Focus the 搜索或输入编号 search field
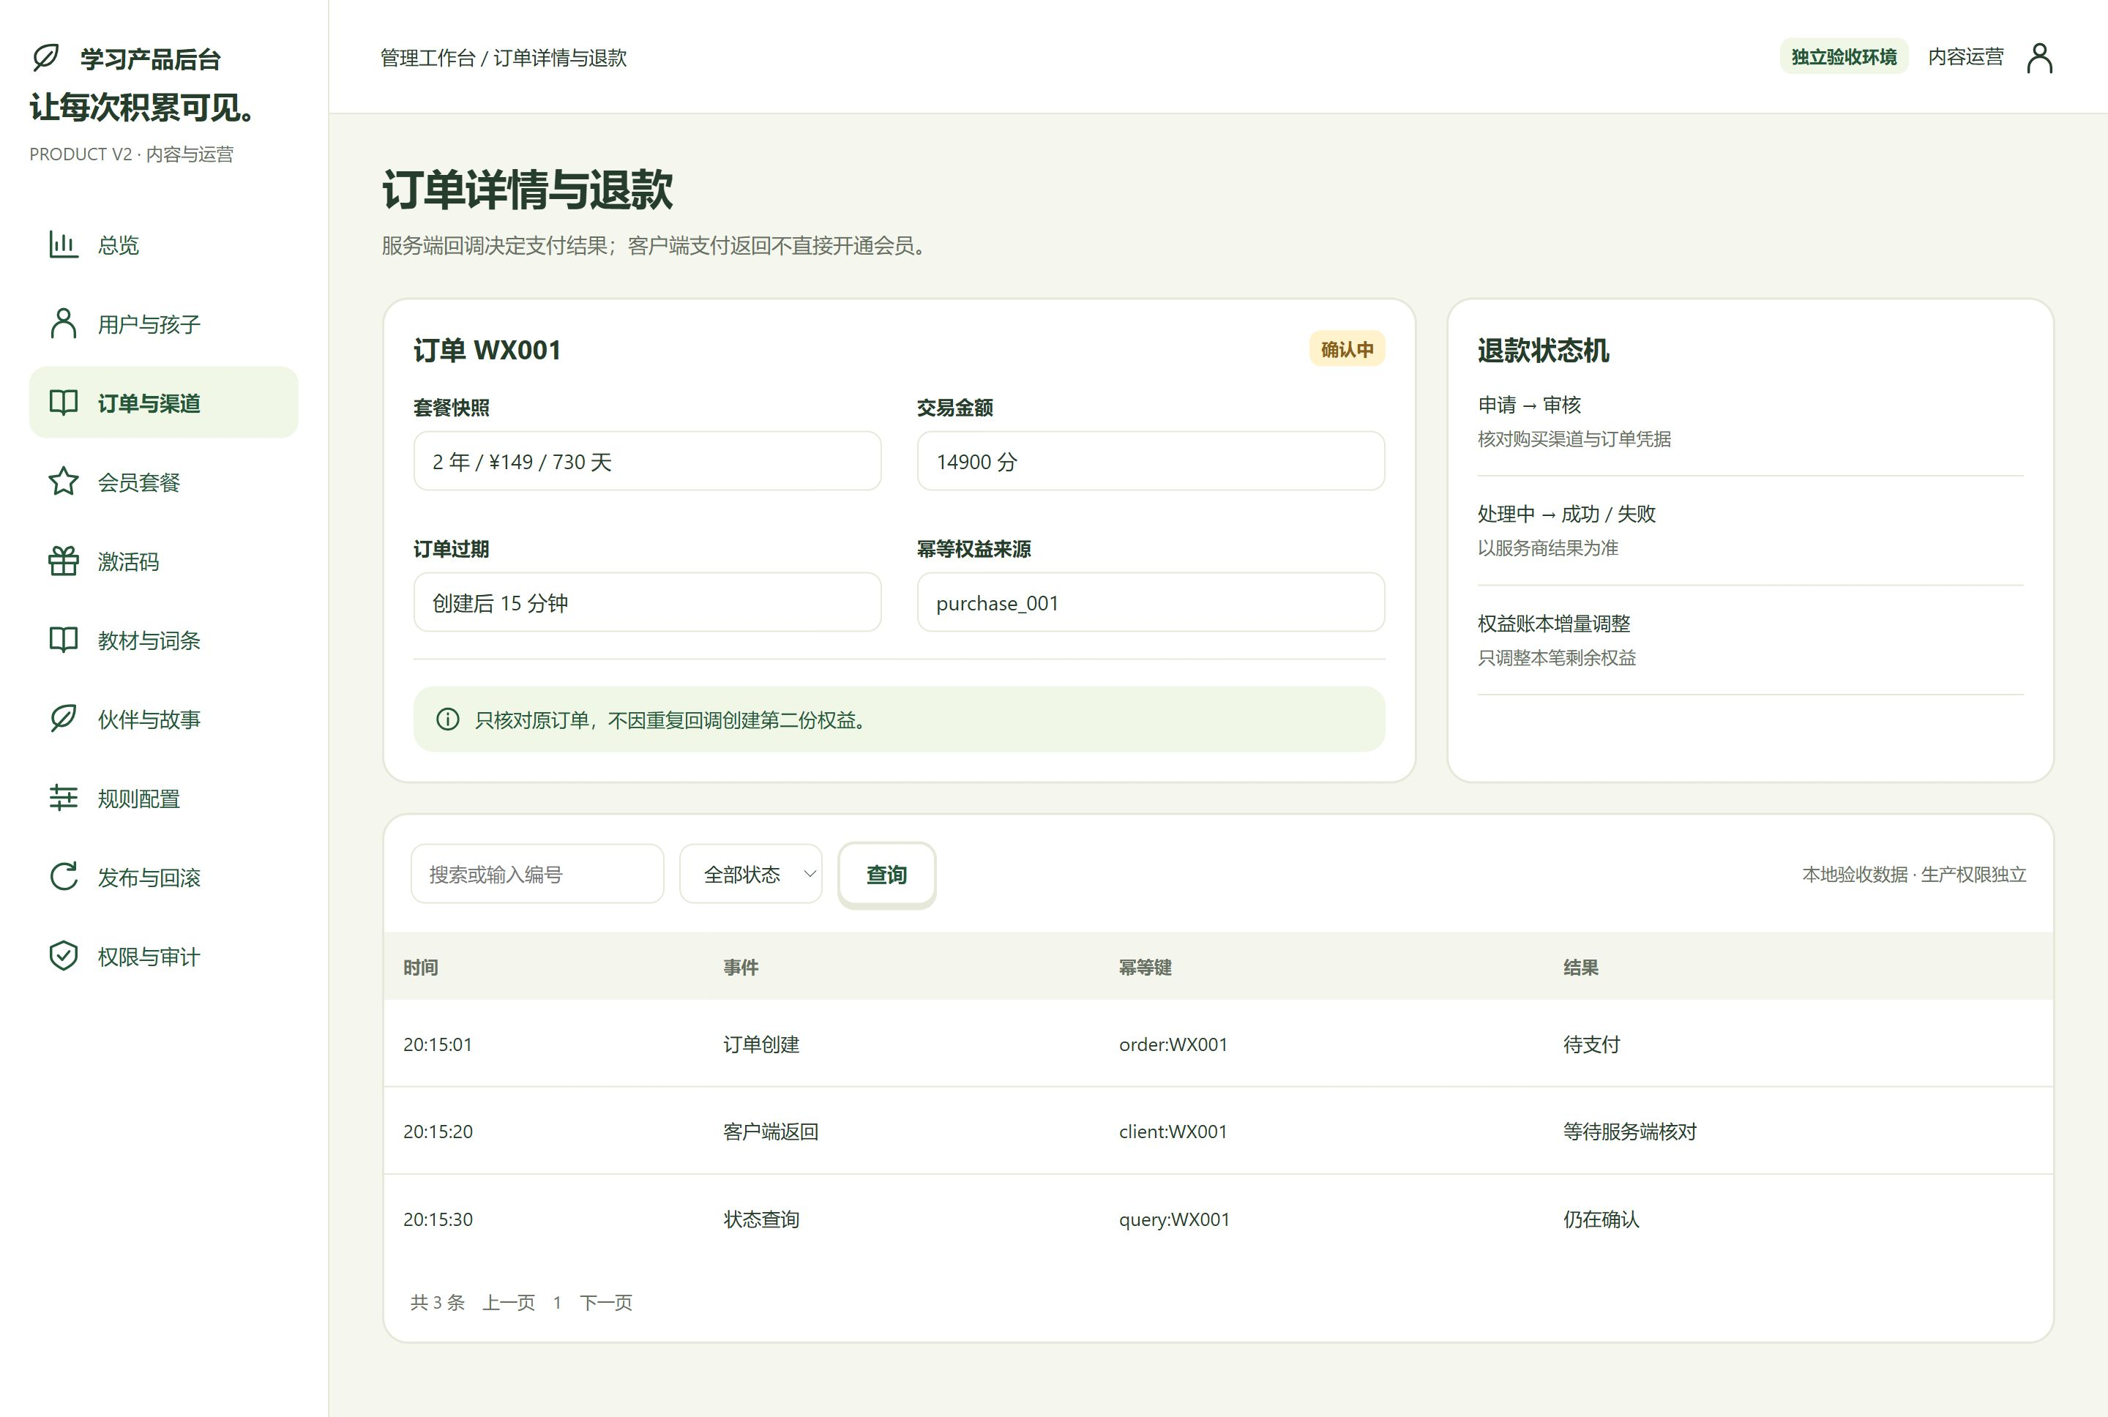This screenshot has height=1417, width=2108. coord(538,874)
